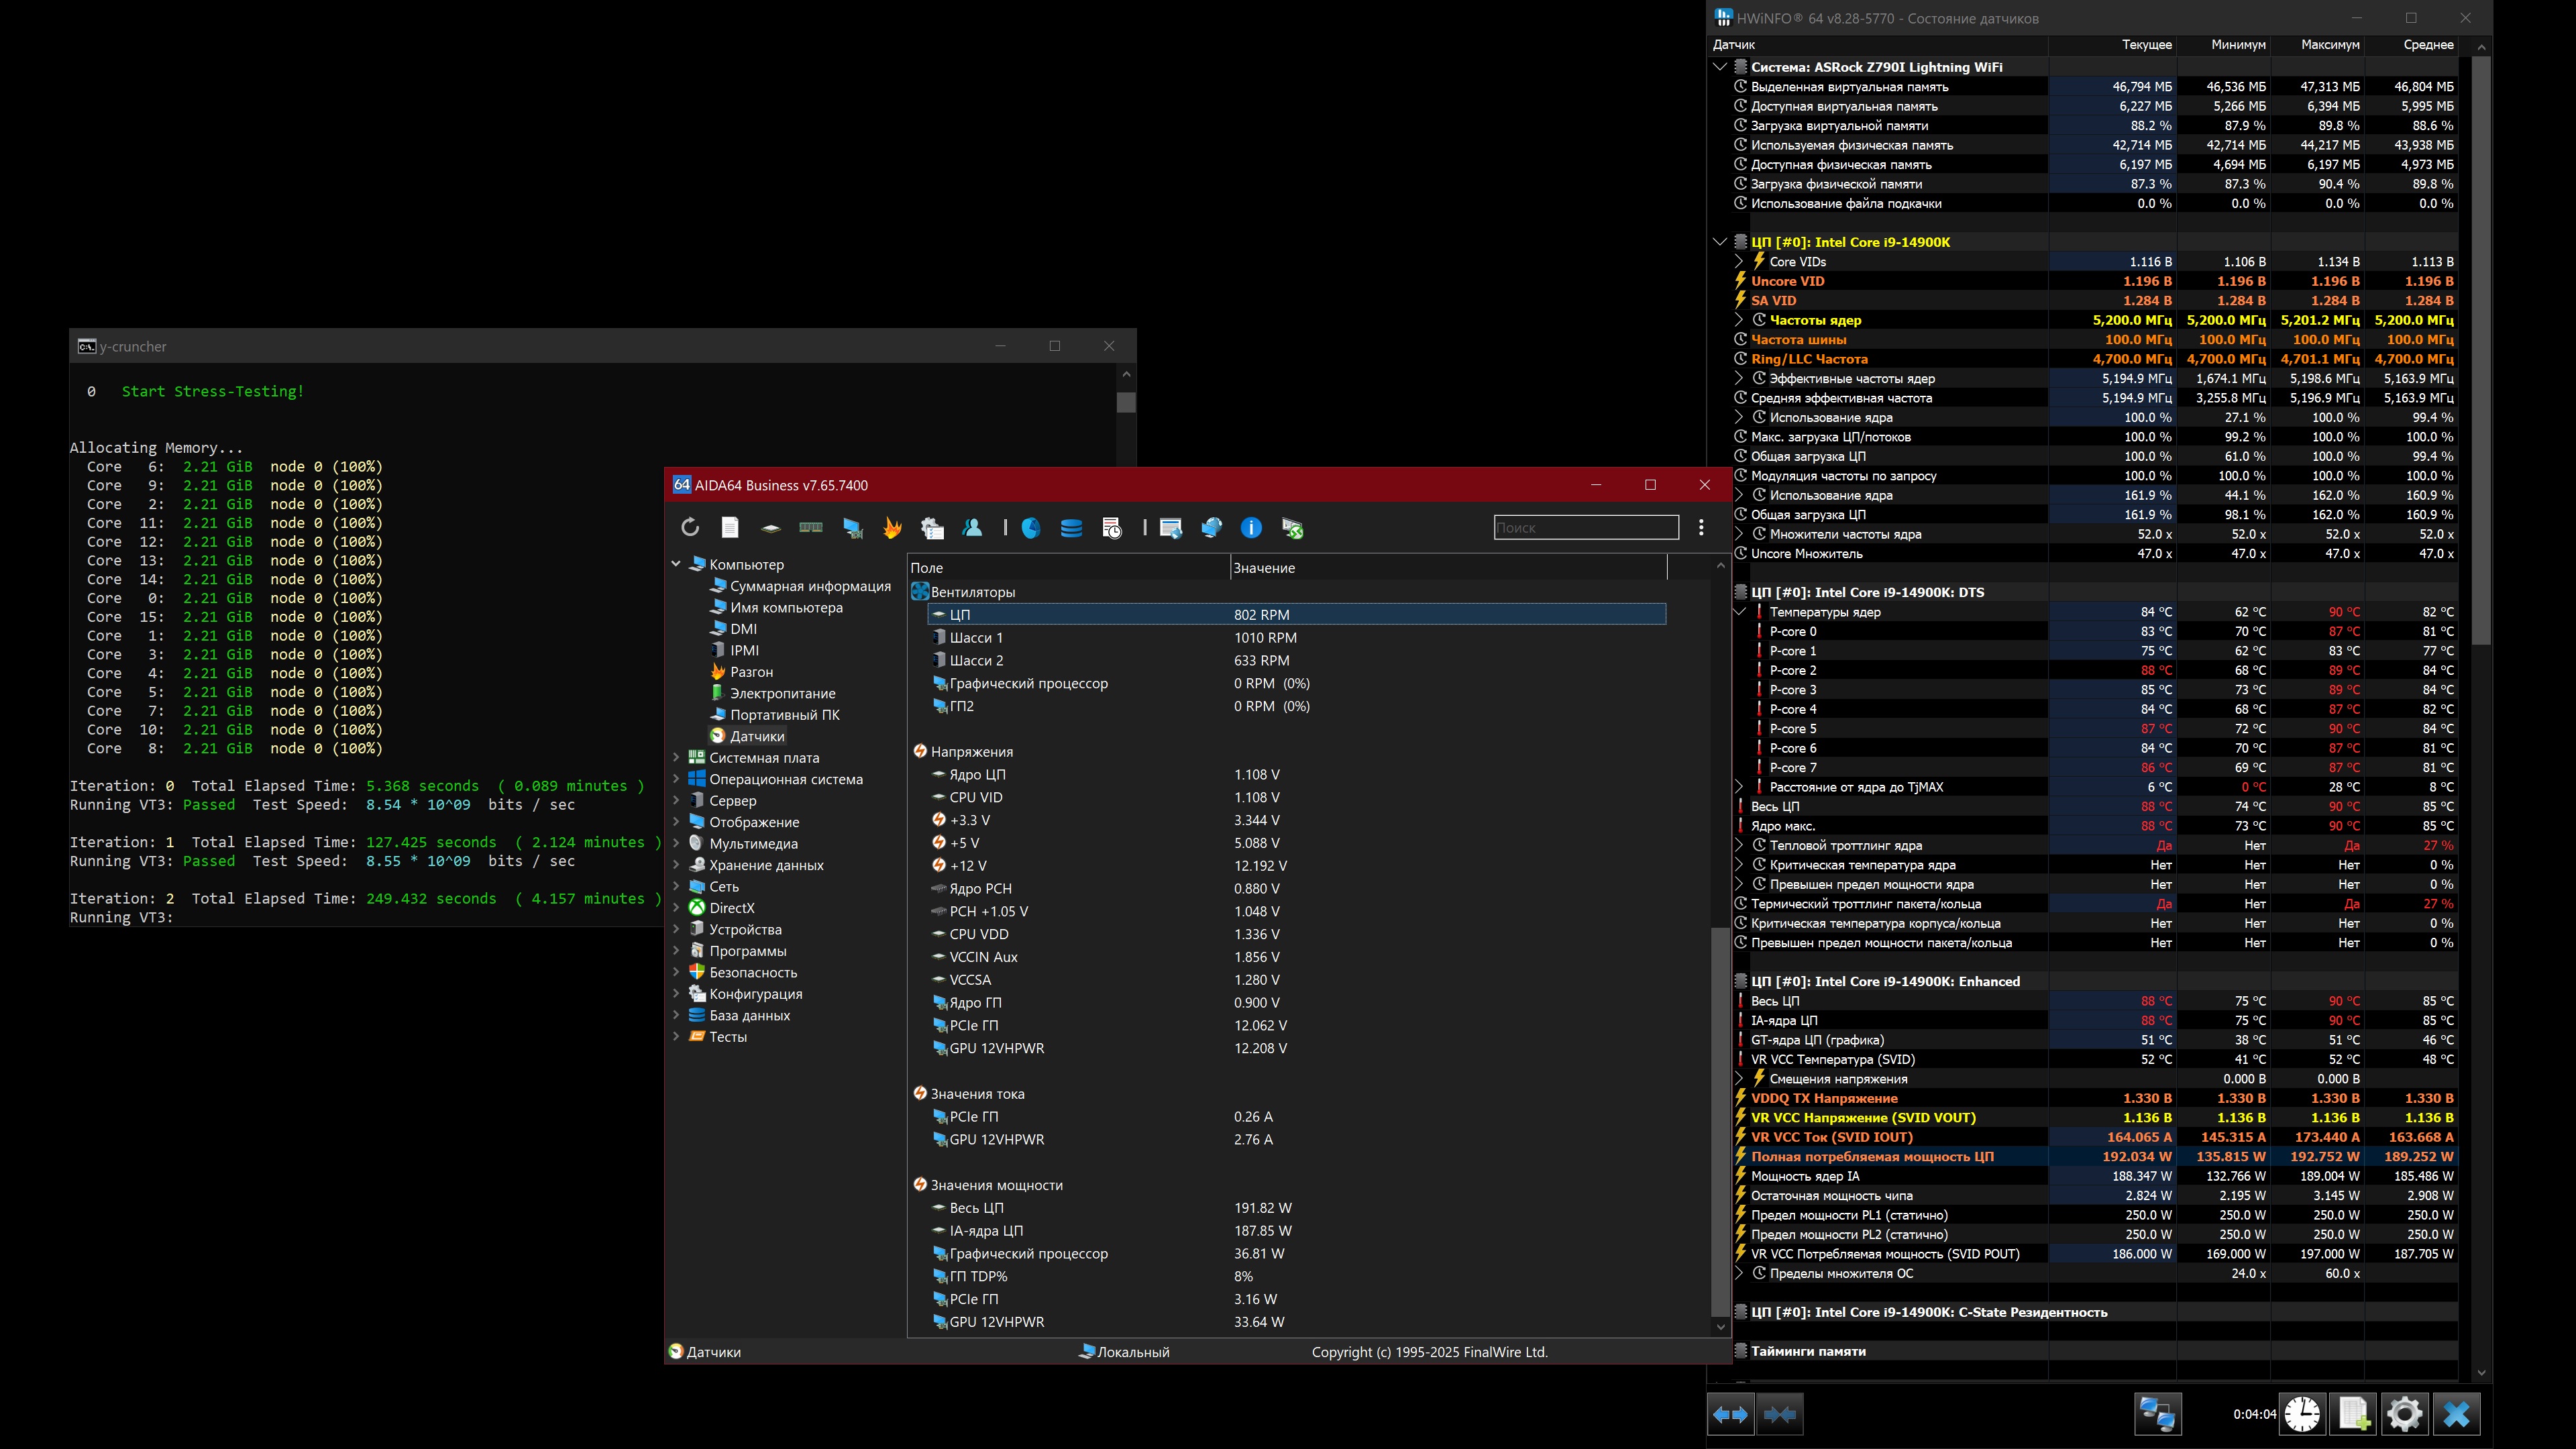Screen dimensions: 2576x1449
Task: Click HWiNFO reset clock button
Action: [x=2302, y=1414]
